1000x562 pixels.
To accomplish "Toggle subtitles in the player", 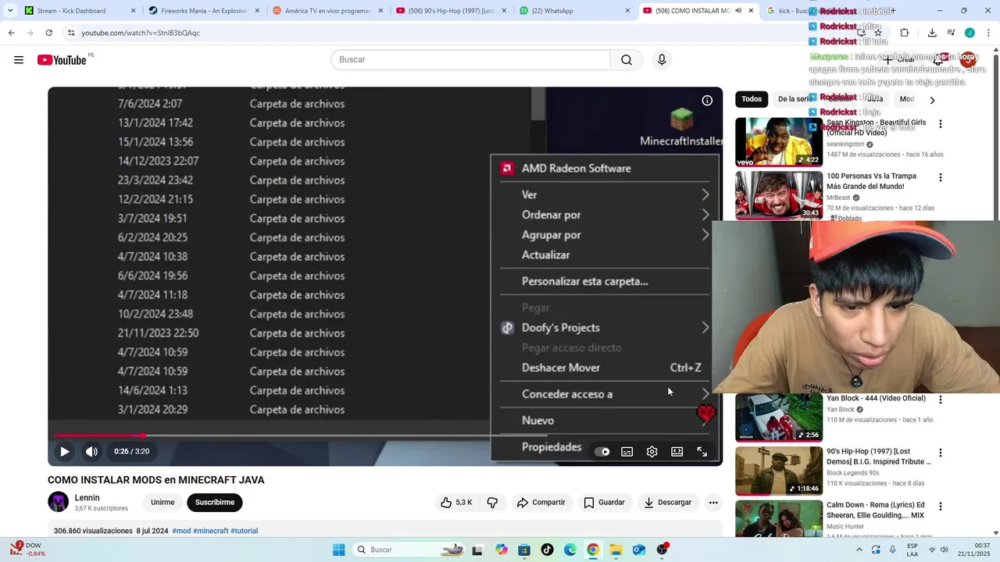I will coord(627,452).
